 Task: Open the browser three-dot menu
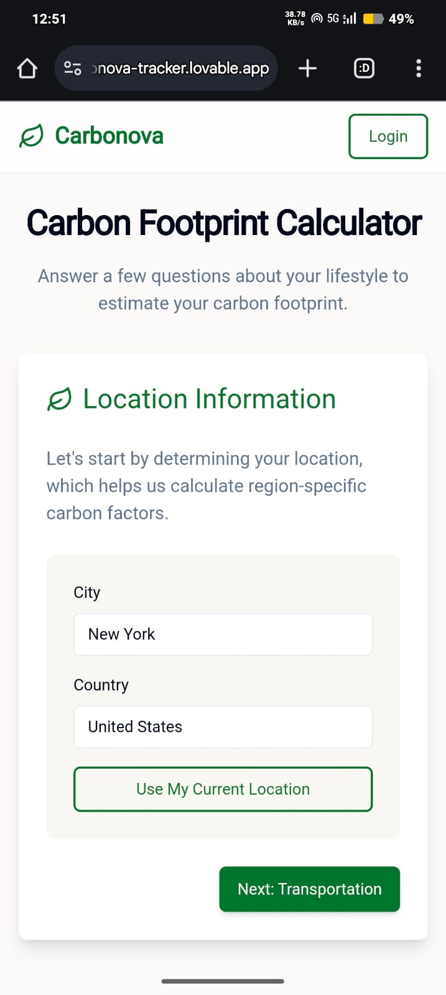coord(419,68)
